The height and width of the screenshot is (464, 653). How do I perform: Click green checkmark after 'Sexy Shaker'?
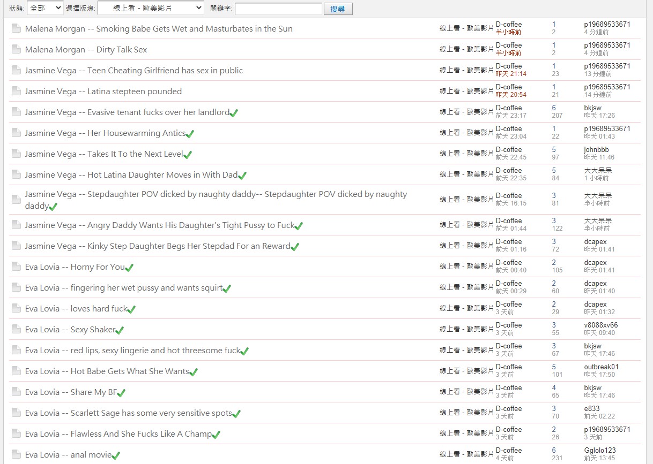pos(120,330)
